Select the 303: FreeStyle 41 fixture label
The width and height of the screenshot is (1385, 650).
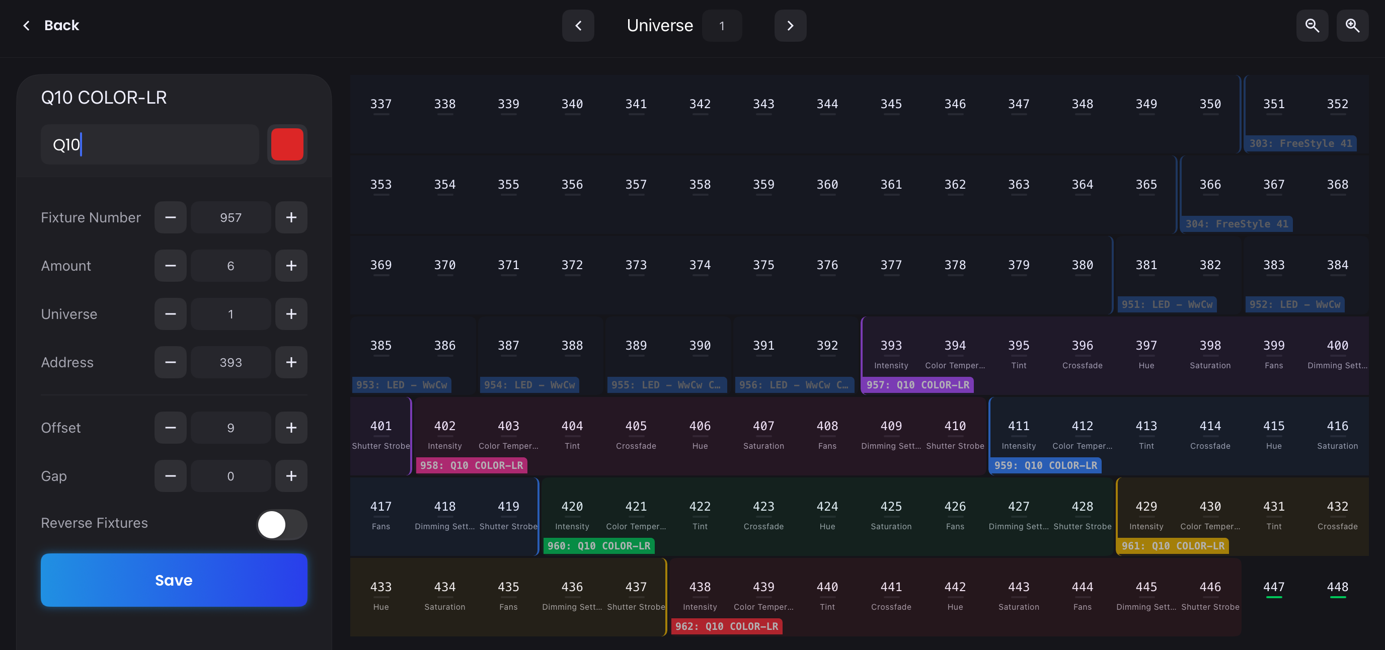tap(1300, 143)
